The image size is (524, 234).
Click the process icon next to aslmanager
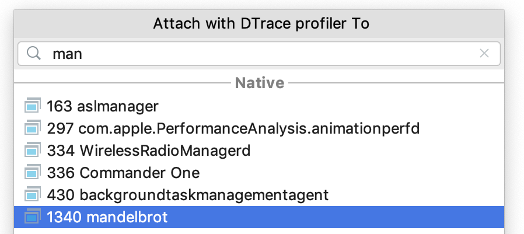pyautogui.click(x=32, y=106)
